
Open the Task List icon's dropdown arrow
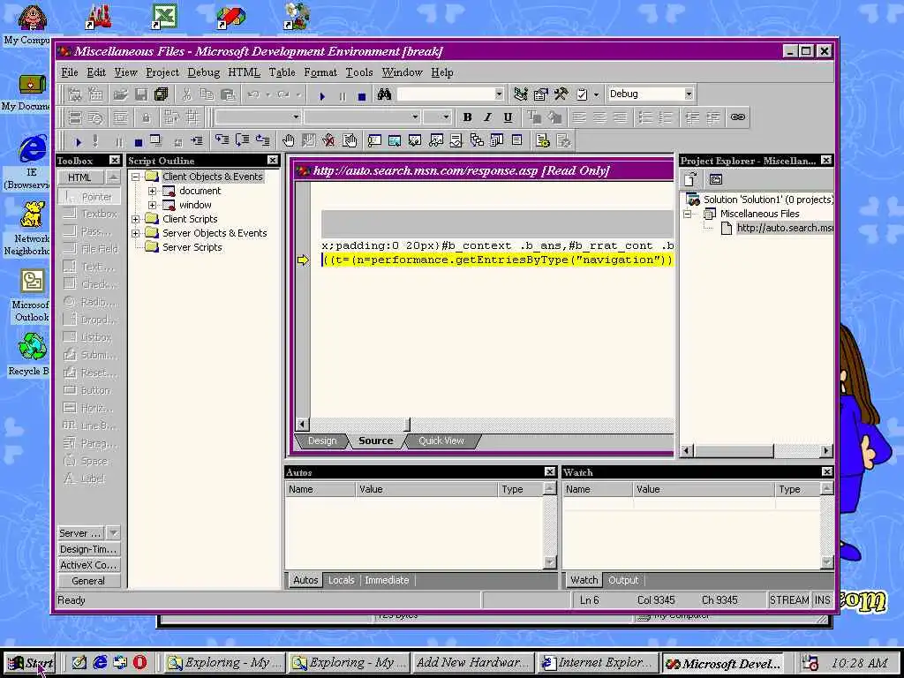(596, 94)
